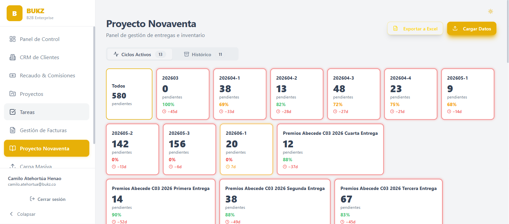Click the Gestión de Facturas document icon
The width and height of the screenshot is (509, 224).
coord(13,130)
